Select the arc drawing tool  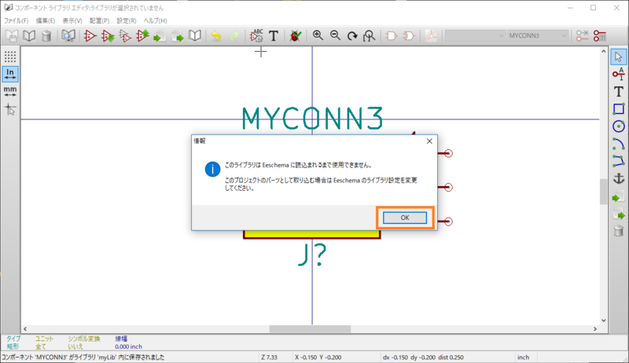click(x=619, y=144)
